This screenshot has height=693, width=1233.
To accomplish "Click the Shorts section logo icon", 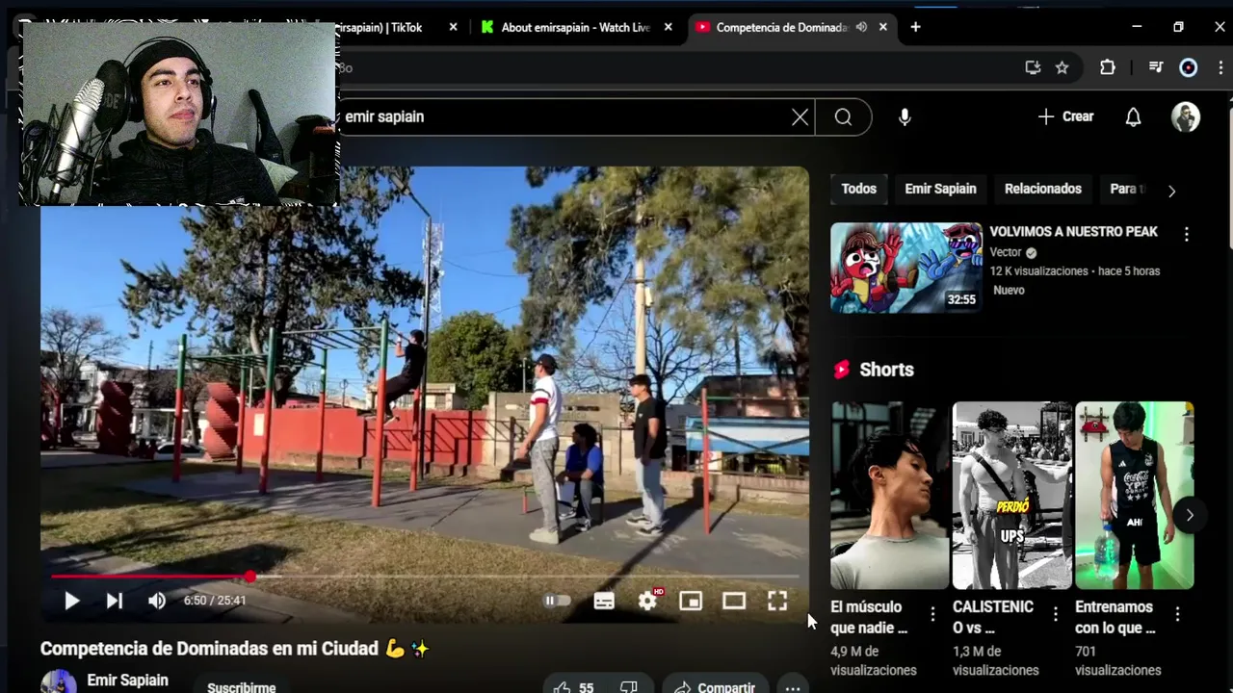I will [x=842, y=370].
